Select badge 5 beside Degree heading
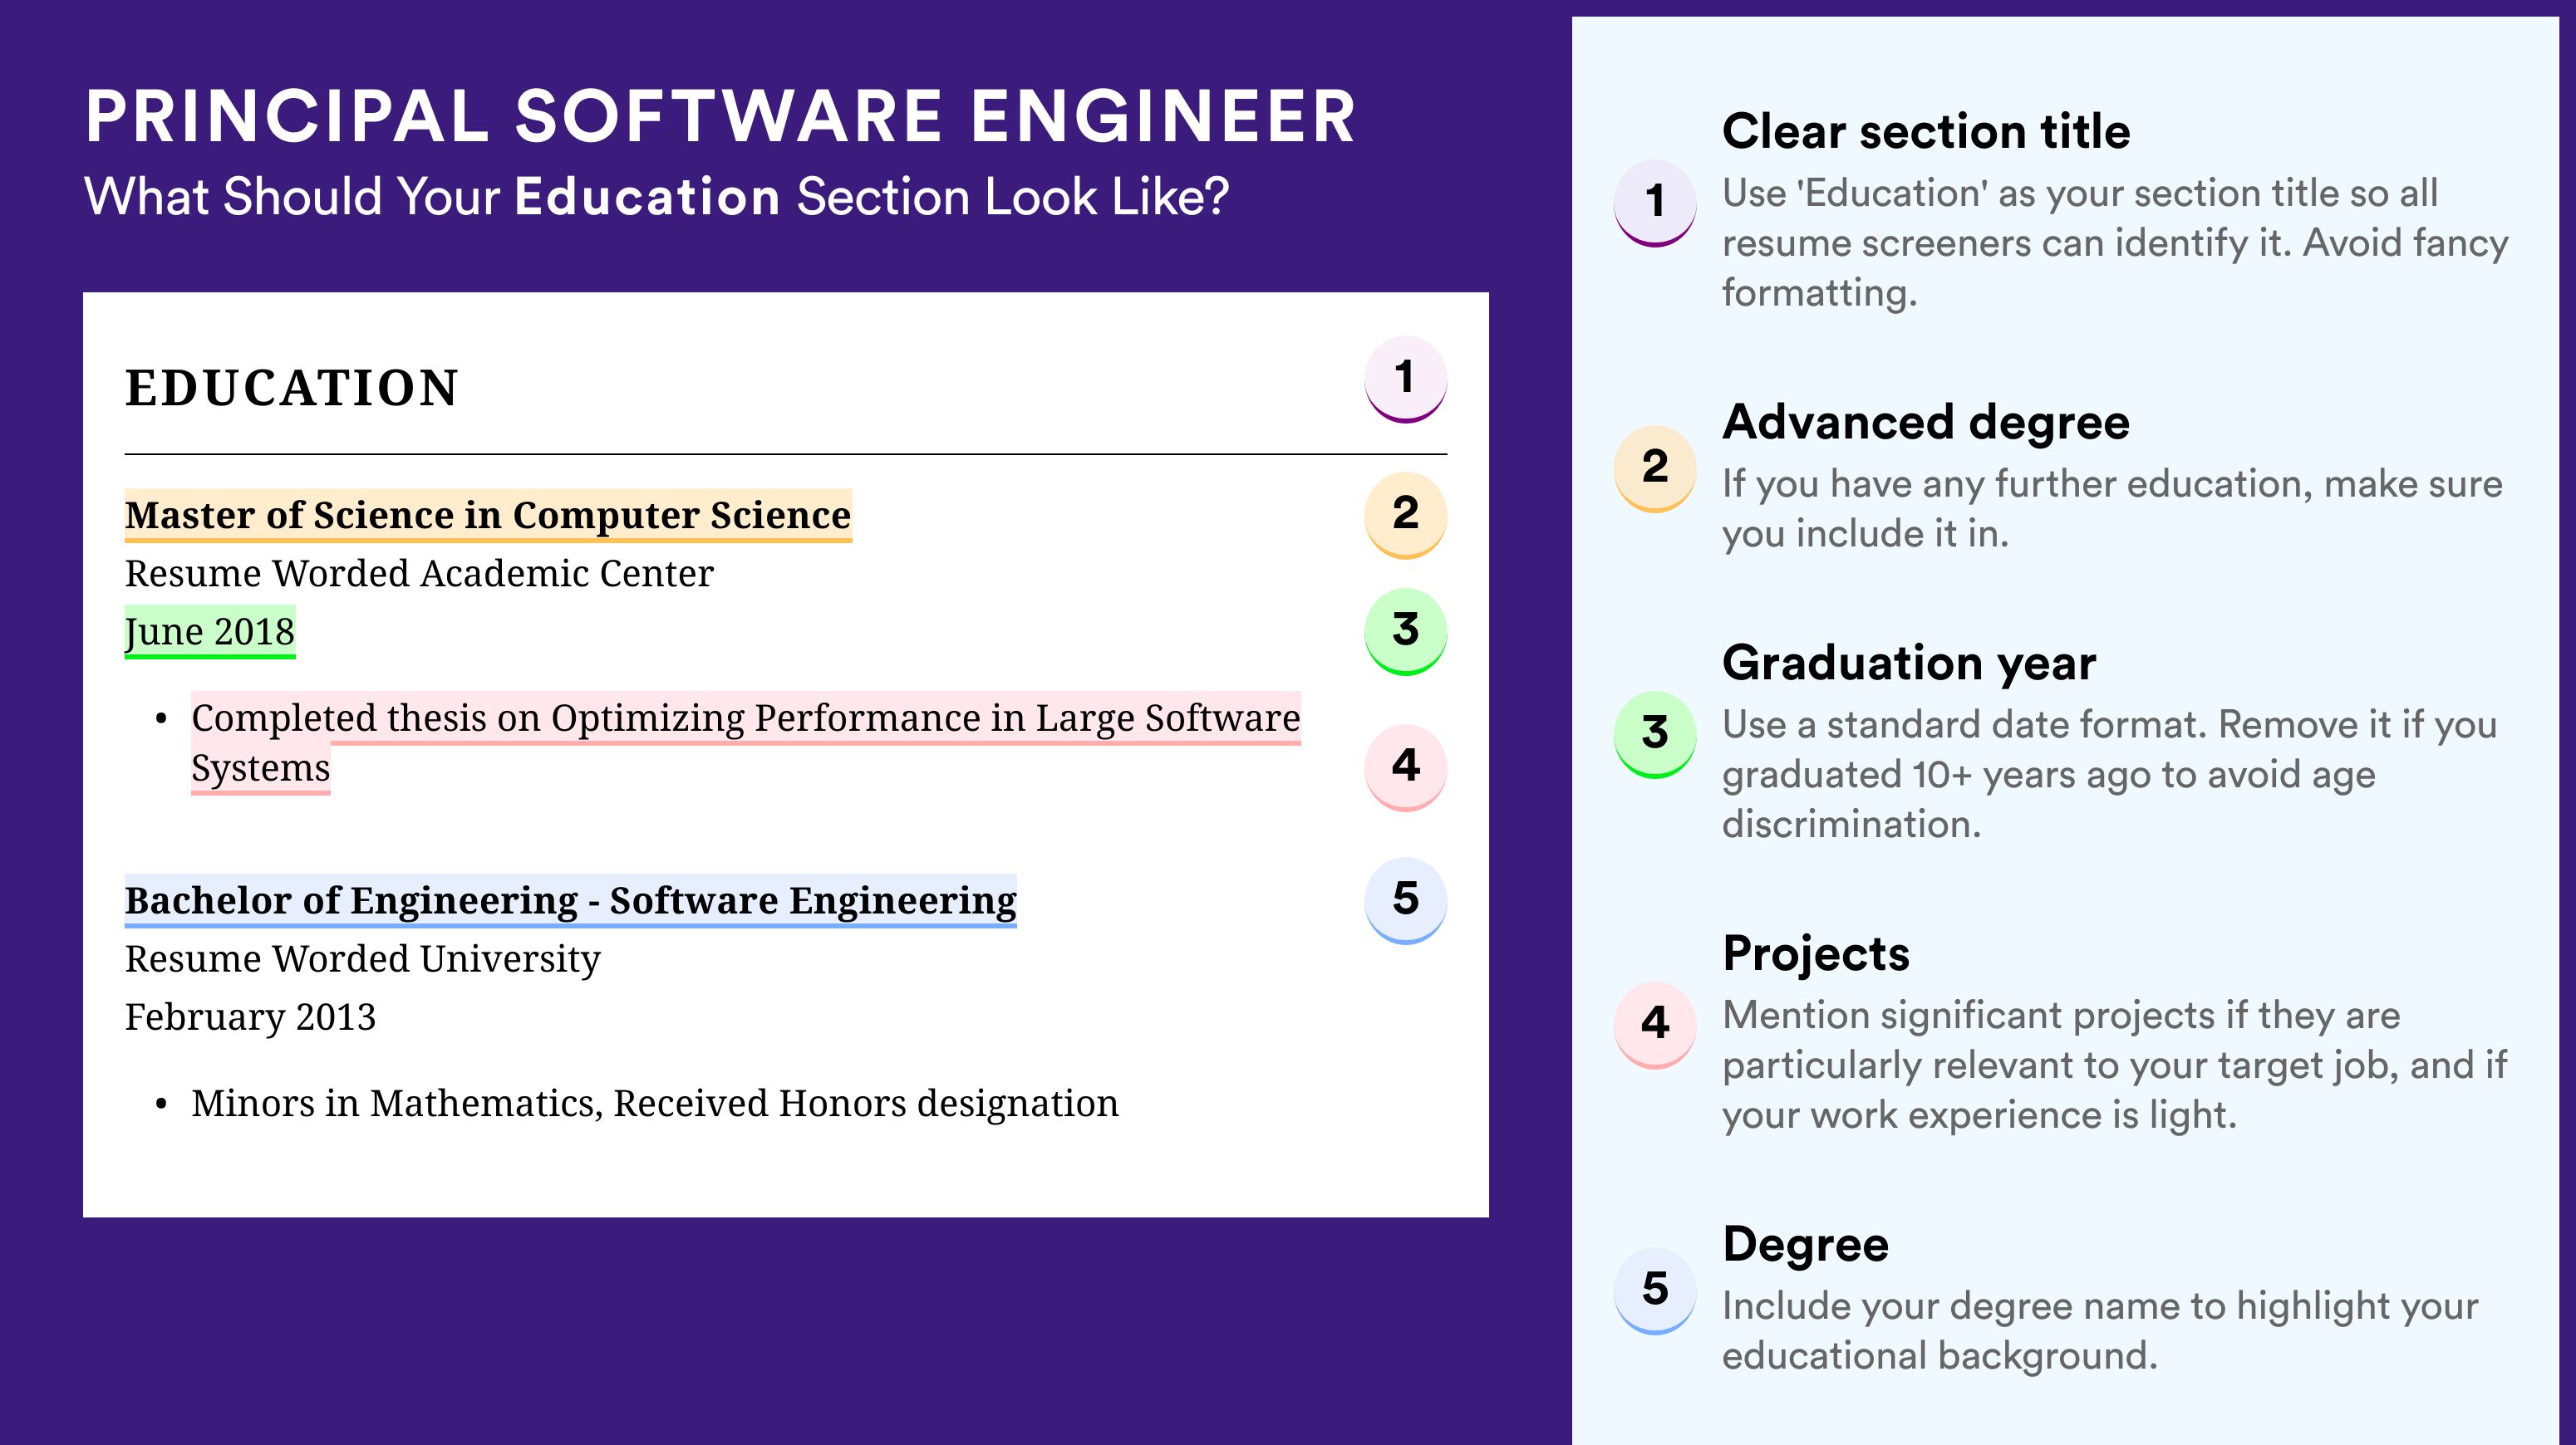Viewport: 2576px width, 1445px height. (x=1654, y=1290)
